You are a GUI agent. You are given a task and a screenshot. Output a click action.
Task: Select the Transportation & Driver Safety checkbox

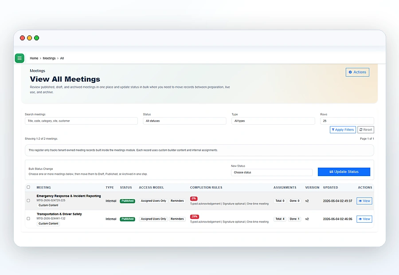(28, 219)
